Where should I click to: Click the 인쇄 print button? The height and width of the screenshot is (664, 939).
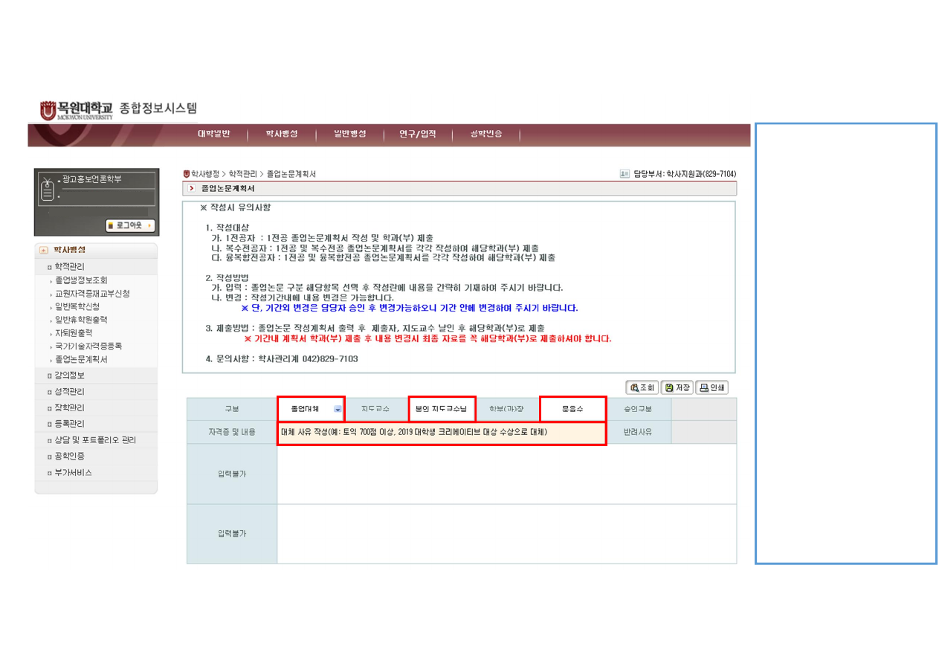pos(711,387)
